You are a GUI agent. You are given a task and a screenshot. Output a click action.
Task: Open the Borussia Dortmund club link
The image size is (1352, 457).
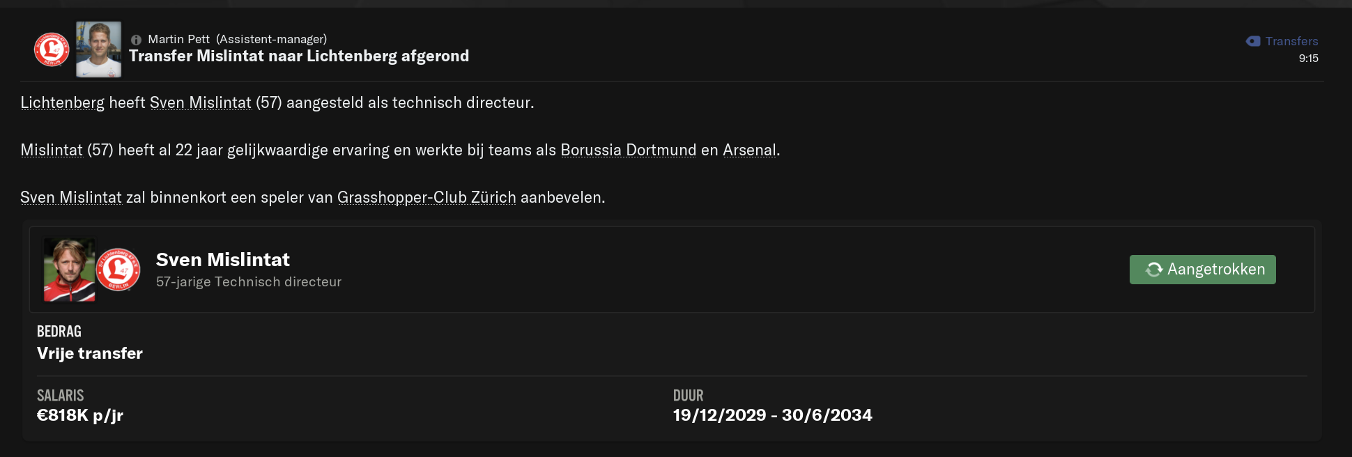pos(629,150)
